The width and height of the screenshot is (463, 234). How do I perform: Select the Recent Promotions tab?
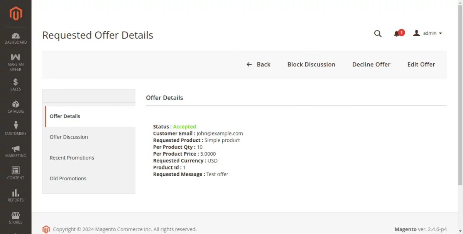tap(72, 158)
